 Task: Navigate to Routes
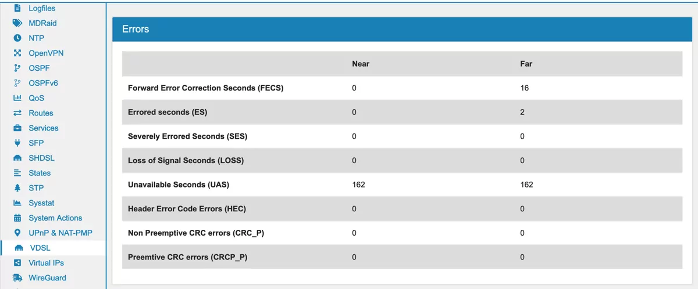point(41,113)
